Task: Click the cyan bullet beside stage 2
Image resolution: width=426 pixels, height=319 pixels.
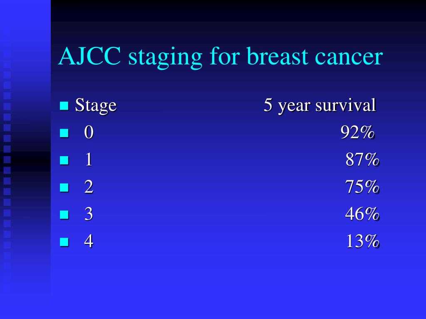Action: pyautogui.click(x=64, y=187)
